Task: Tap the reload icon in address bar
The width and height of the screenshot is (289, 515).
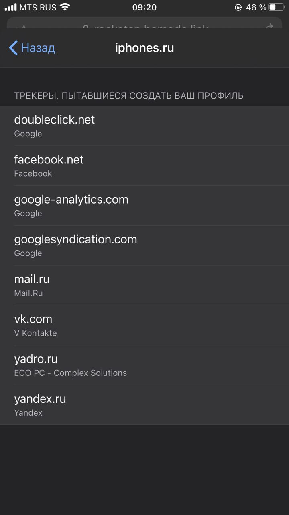Action: click(x=269, y=26)
